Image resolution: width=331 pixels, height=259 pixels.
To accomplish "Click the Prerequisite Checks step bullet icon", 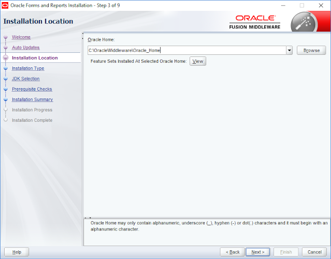I will click(6, 89).
